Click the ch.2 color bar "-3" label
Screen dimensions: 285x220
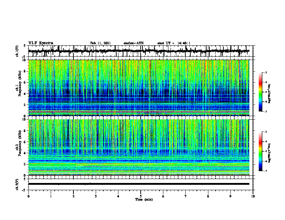coord(266,132)
